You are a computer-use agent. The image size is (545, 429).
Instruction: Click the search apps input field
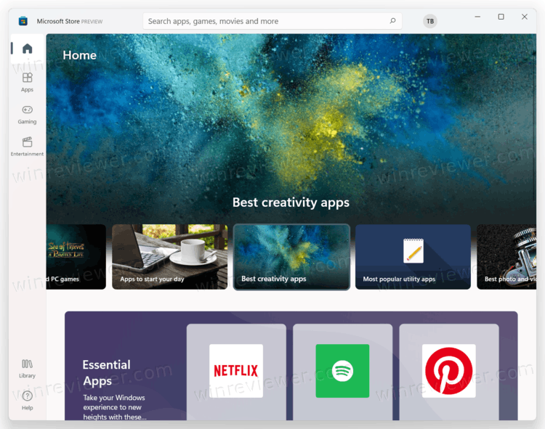tap(272, 21)
